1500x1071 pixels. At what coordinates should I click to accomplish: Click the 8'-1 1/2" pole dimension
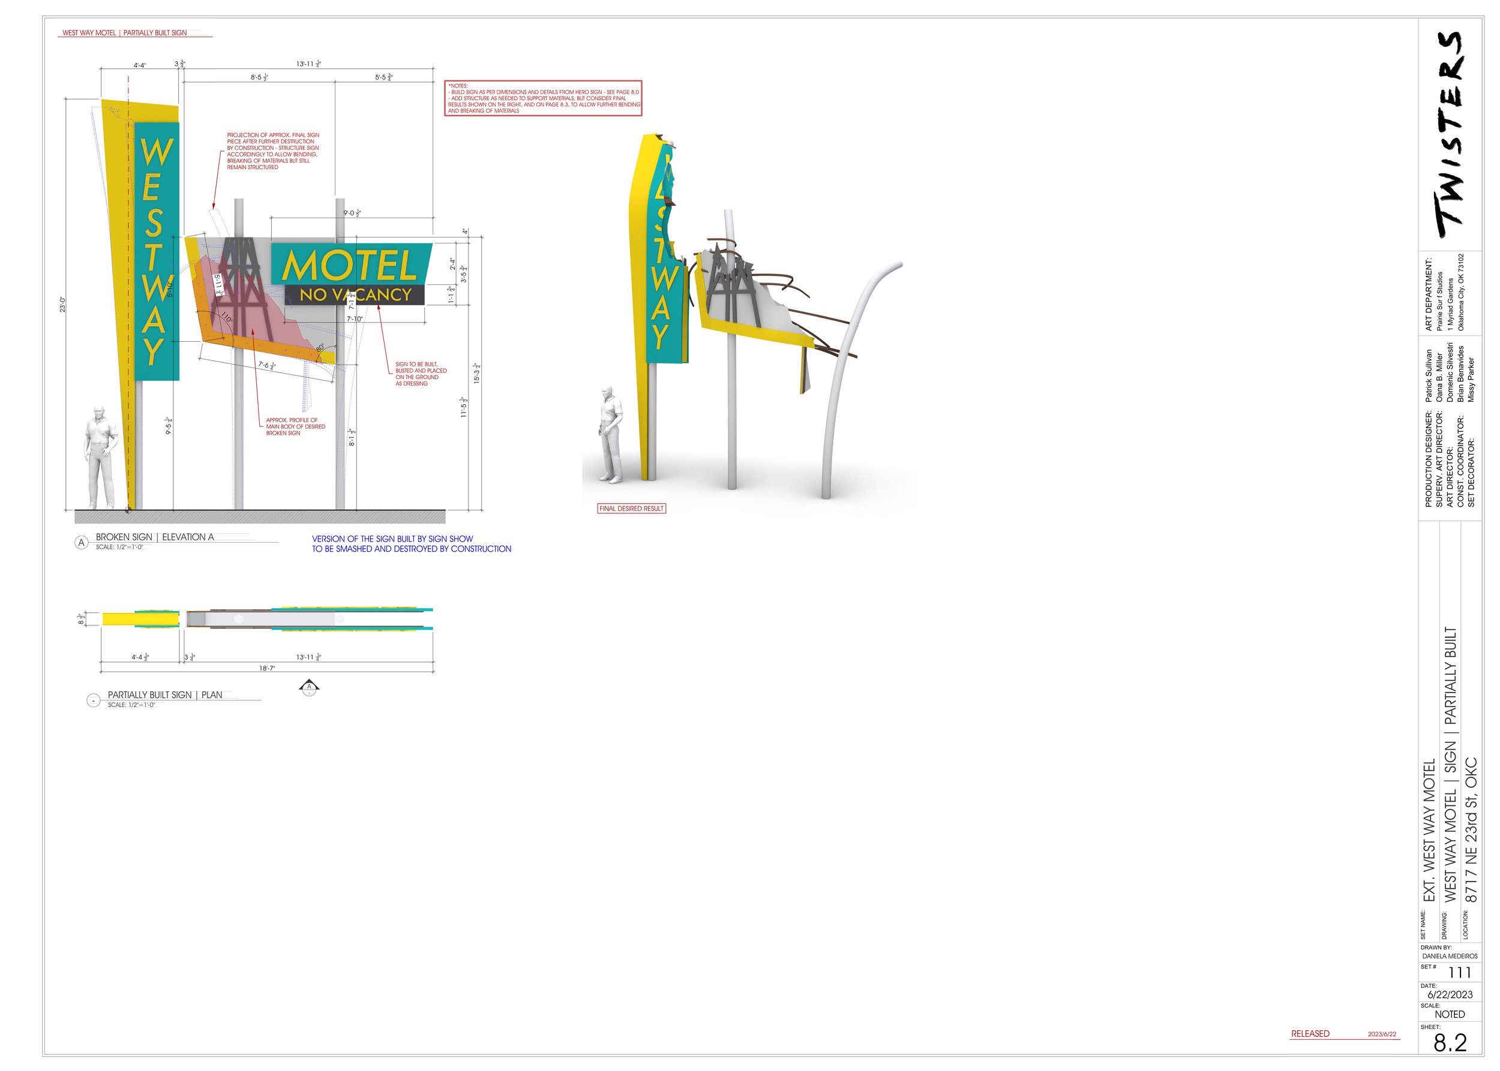click(352, 438)
